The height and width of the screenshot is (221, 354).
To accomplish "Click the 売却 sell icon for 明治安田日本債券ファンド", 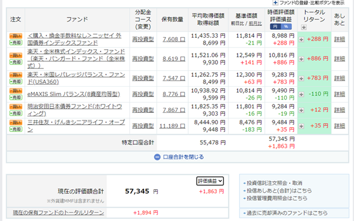I will 15,113.
